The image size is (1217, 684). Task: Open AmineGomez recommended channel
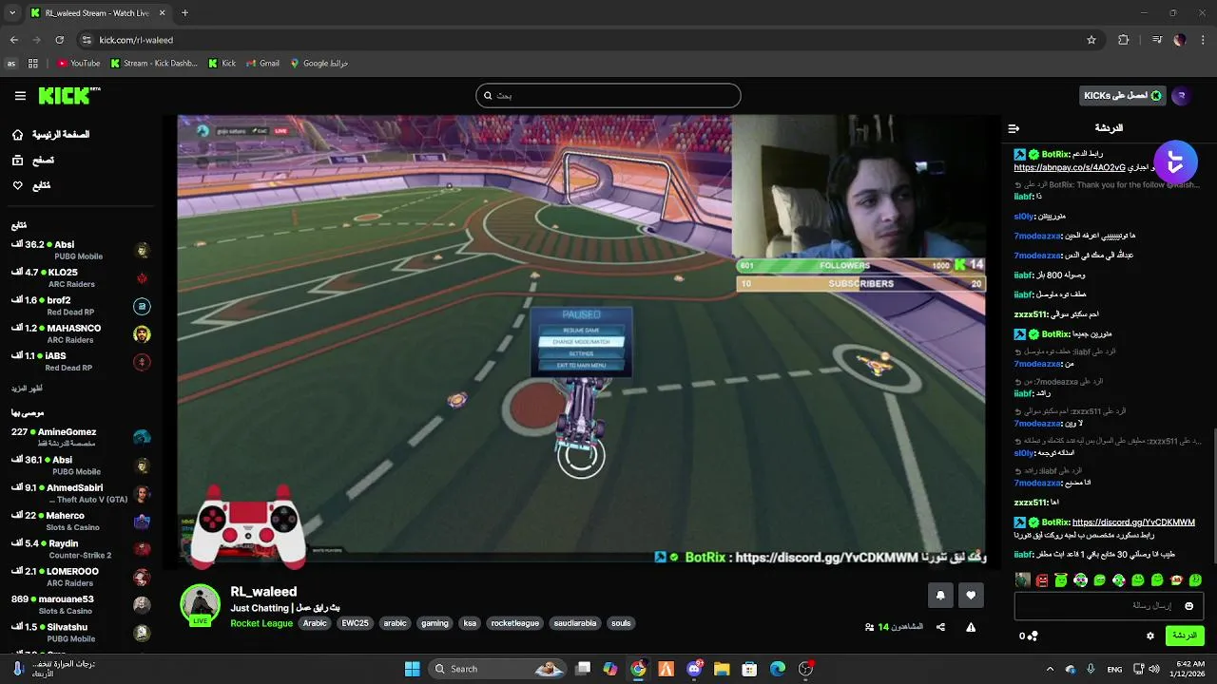tap(80, 437)
